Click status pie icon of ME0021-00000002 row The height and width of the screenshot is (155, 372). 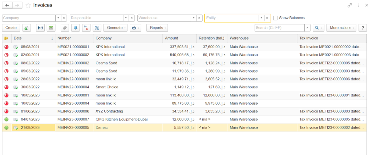click(7, 55)
